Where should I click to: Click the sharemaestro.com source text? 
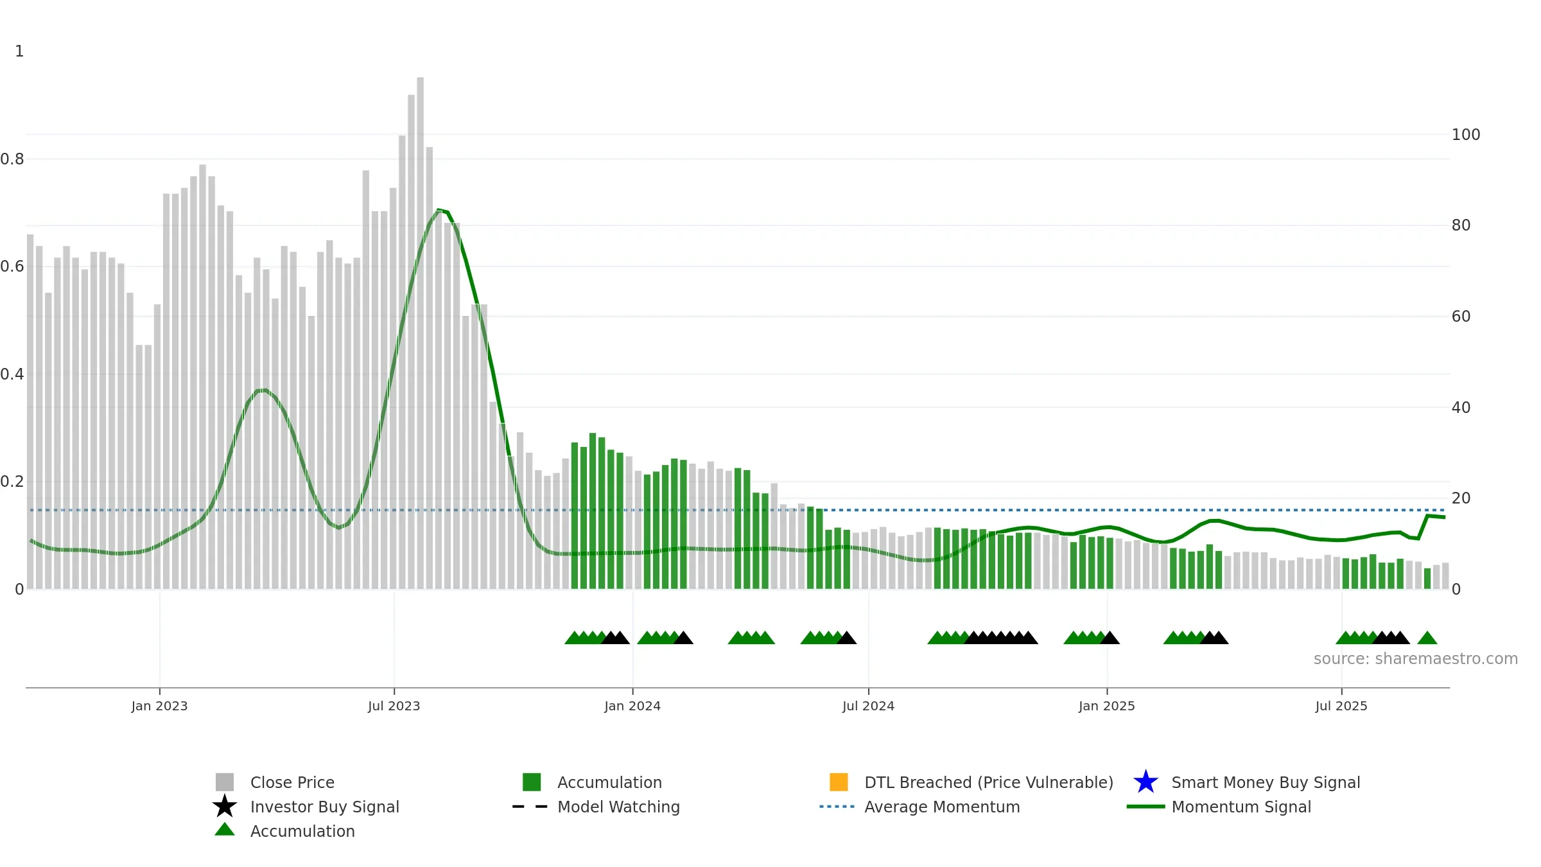(1415, 659)
